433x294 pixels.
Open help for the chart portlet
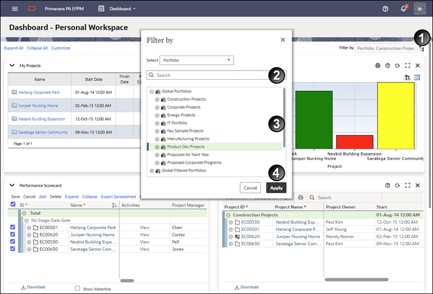click(x=388, y=65)
